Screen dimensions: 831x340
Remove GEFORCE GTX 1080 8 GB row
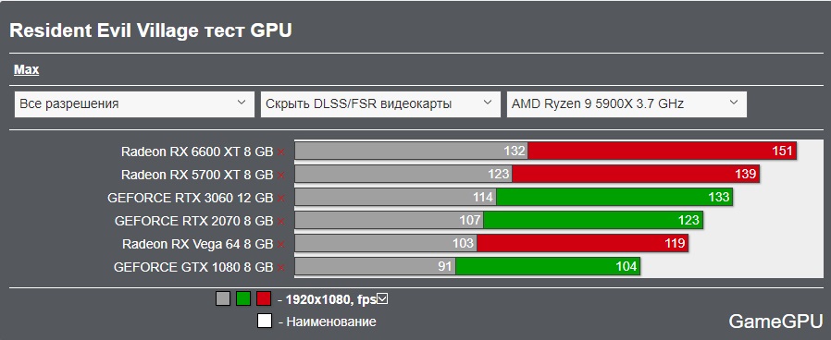tap(281, 267)
